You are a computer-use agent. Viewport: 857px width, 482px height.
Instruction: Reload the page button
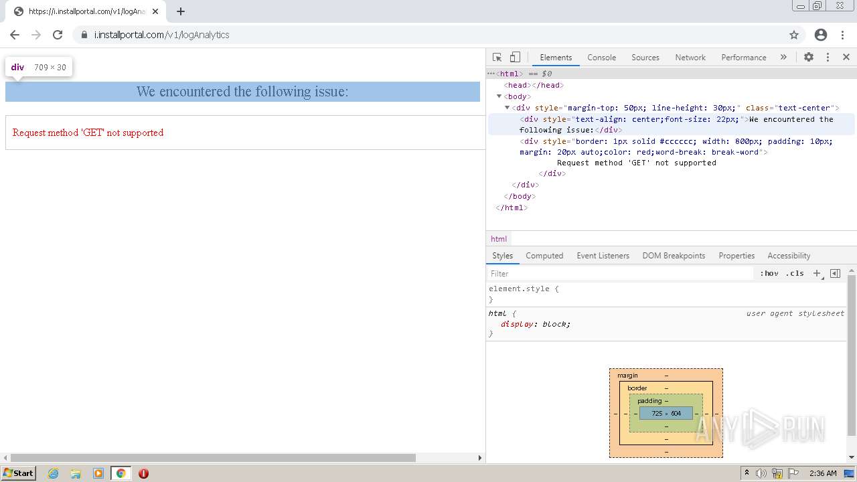[58, 35]
